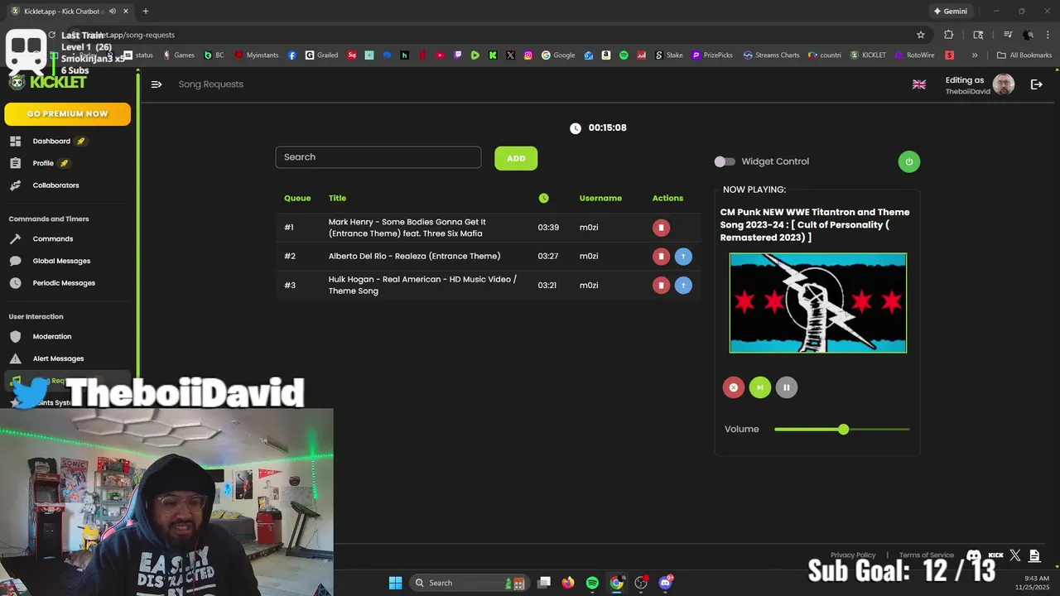The height and width of the screenshot is (596, 1060).
Task: Click the Mark Henry song title
Action: pos(407,228)
